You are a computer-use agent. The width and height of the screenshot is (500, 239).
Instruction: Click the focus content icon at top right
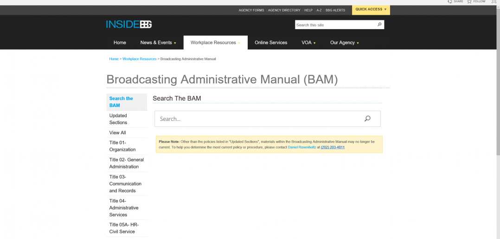coord(494,1)
